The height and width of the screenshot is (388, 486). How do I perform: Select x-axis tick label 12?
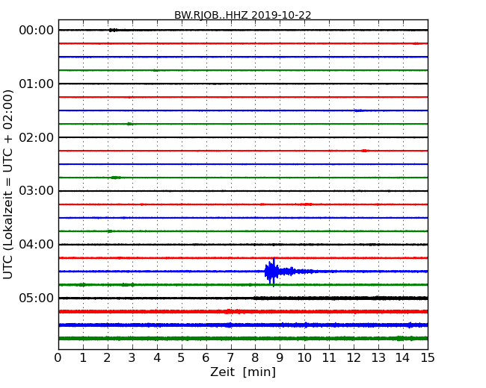[x=354, y=357]
